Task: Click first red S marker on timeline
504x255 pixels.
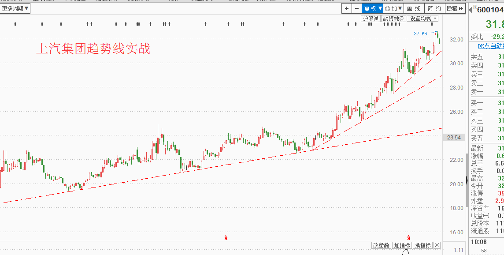Action: (226, 238)
